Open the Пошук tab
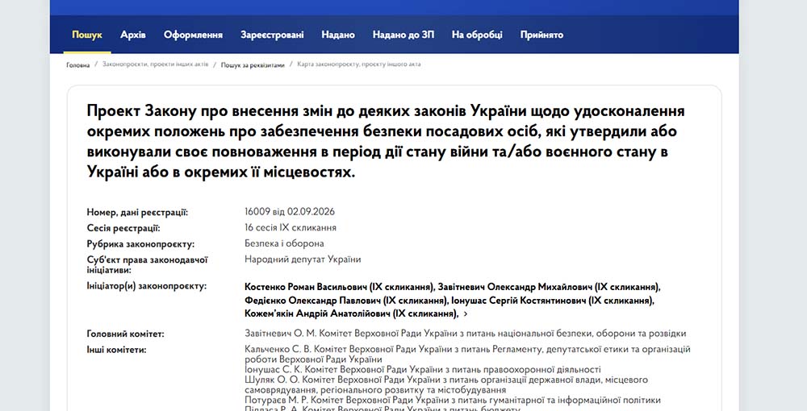Image resolution: width=807 pixels, height=411 pixels. coord(87,35)
